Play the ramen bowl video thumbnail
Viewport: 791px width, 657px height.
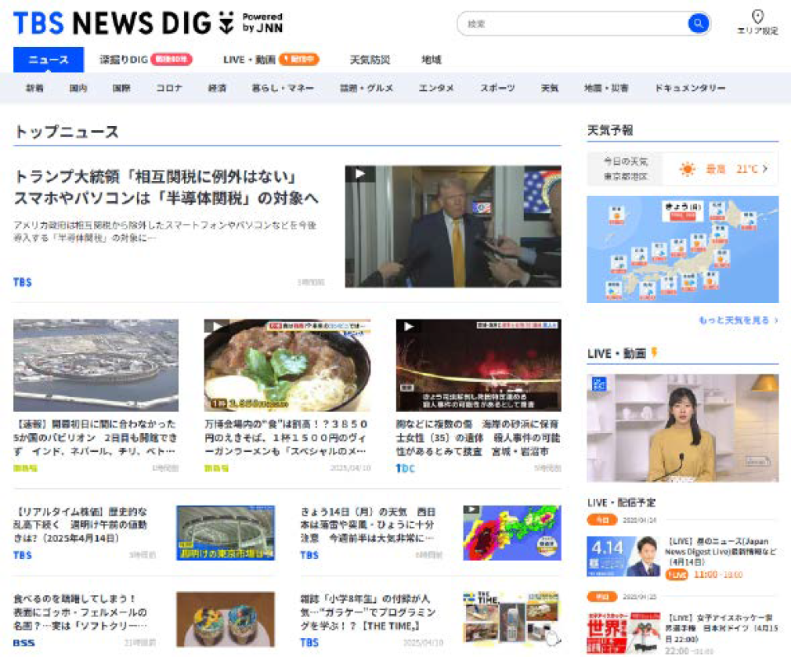point(287,365)
